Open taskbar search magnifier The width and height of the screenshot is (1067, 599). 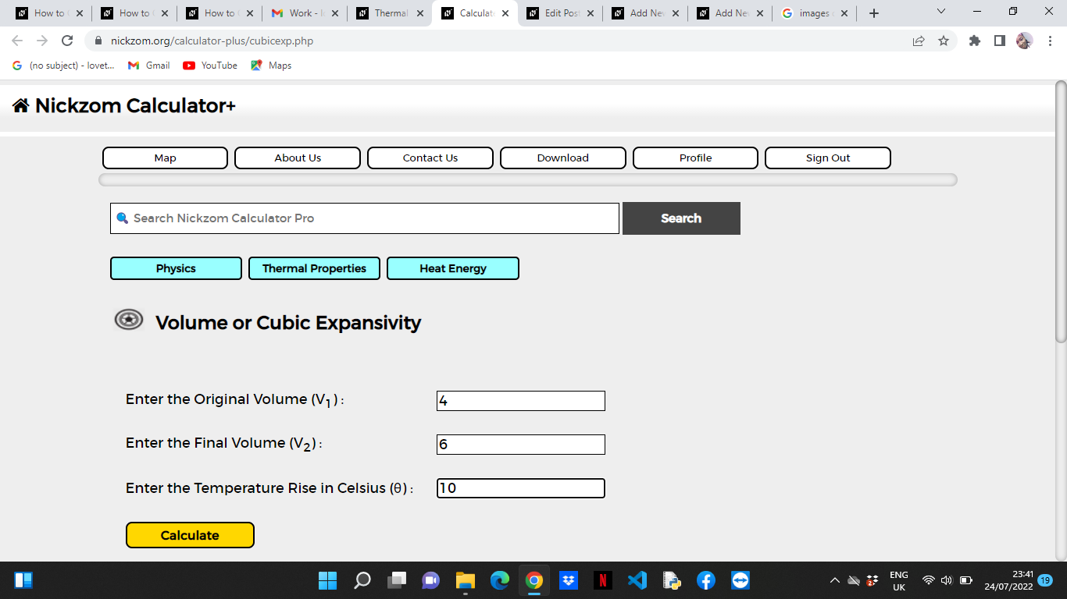click(362, 580)
